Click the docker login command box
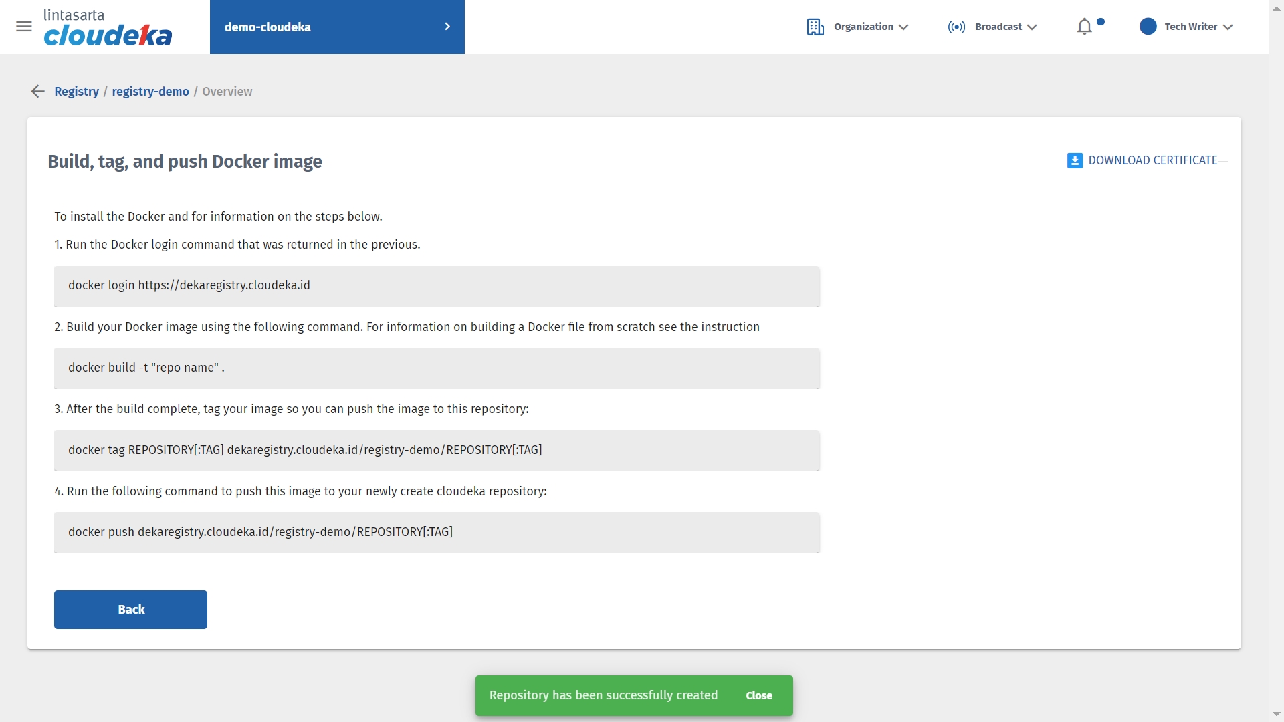Viewport: 1284px width, 722px height. coord(437,286)
